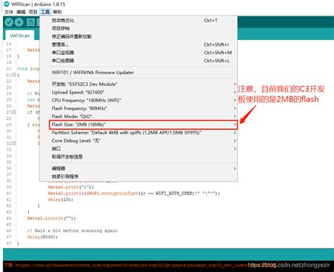Screen dimensions: 334x272
Task: Click the comment Wait a bit before scanning again
Action: (72, 231)
